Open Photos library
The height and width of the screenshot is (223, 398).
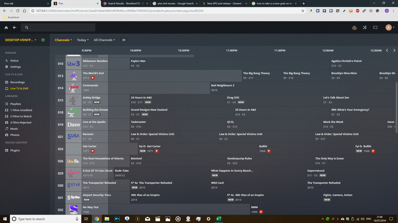(x=15, y=135)
